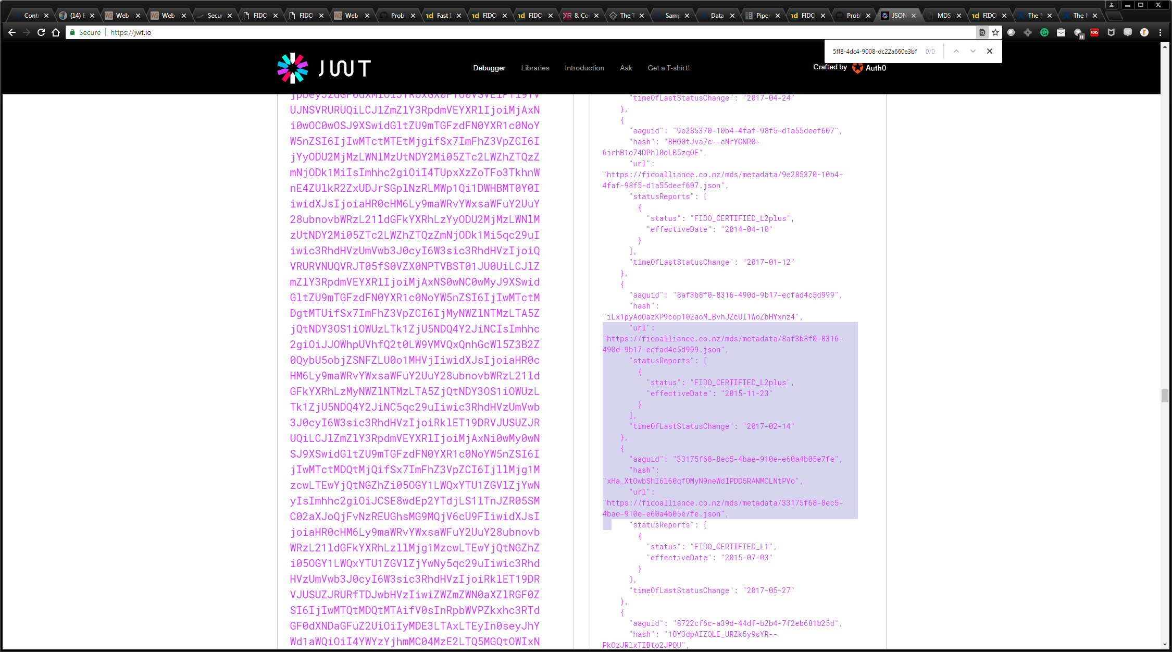Jump to next find result
Screen dimensions: 1172x652
coord(972,51)
